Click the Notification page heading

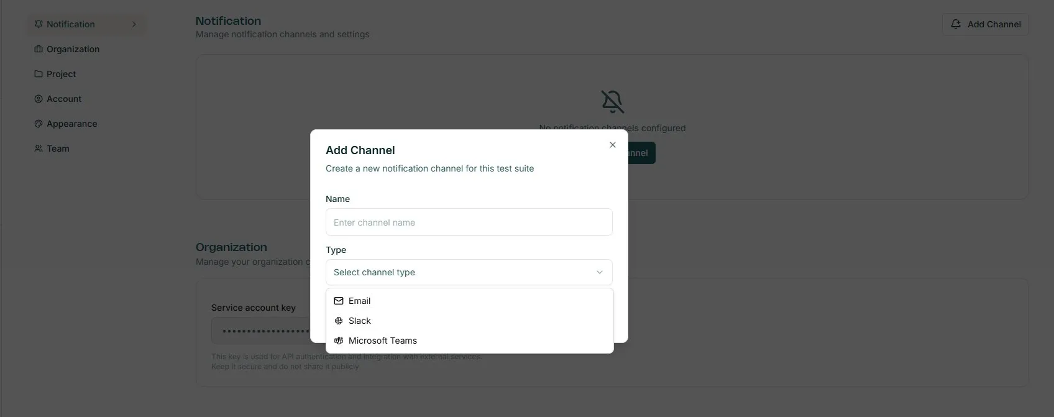(x=228, y=21)
